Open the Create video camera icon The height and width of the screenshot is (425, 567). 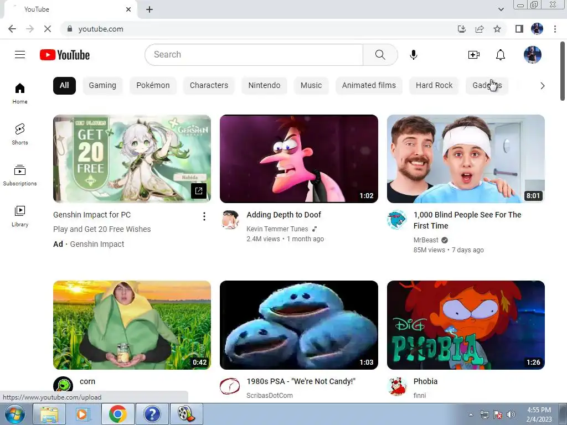pyautogui.click(x=474, y=55)
